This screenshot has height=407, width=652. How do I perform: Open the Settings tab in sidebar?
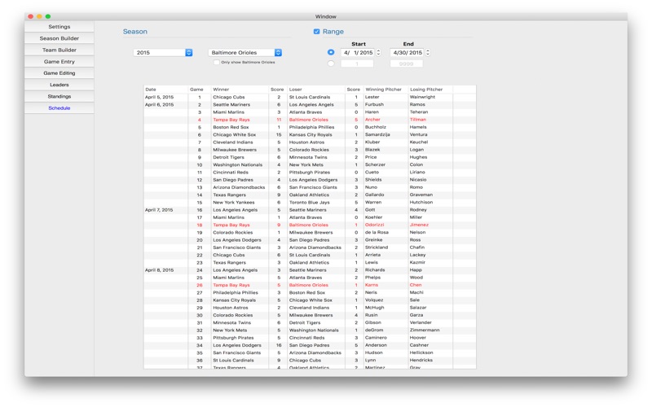[59, 27]
